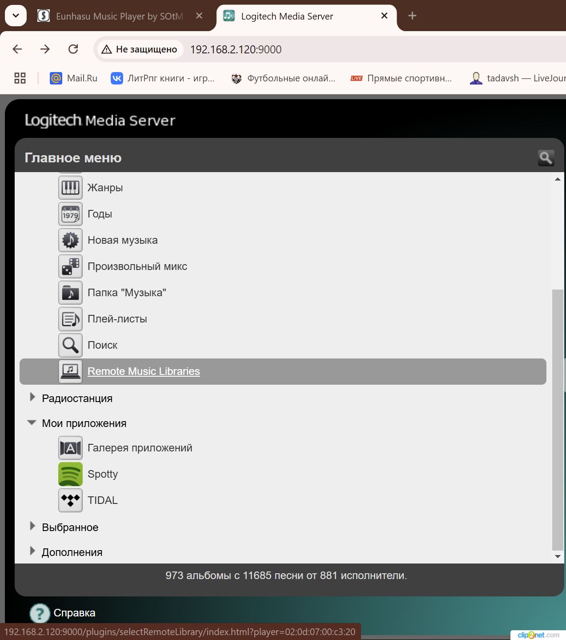566x640 pixels.
Task: Click the library statistics text 973 альбомы
Action: click(286, 576)
